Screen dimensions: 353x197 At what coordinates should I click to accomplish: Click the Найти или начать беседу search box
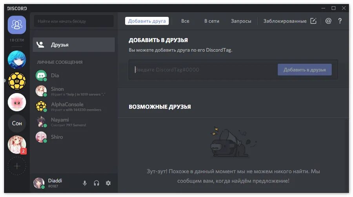tap(74, 21)
